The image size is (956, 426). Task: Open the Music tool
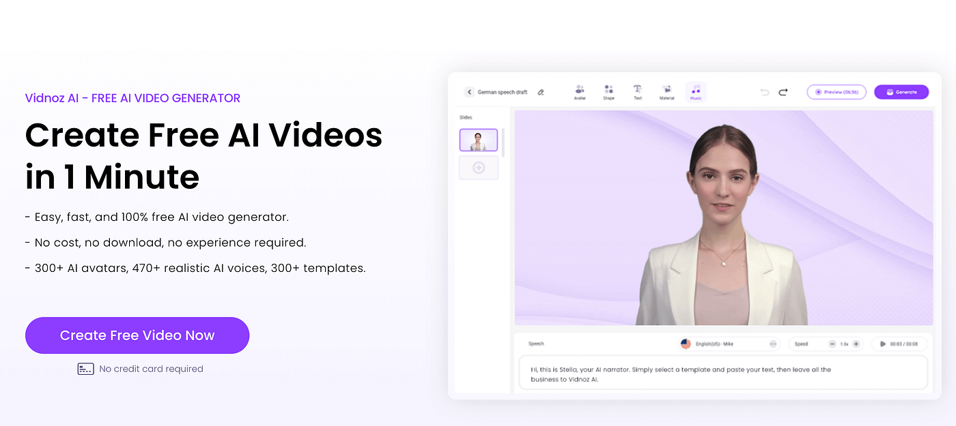point(696,93)
